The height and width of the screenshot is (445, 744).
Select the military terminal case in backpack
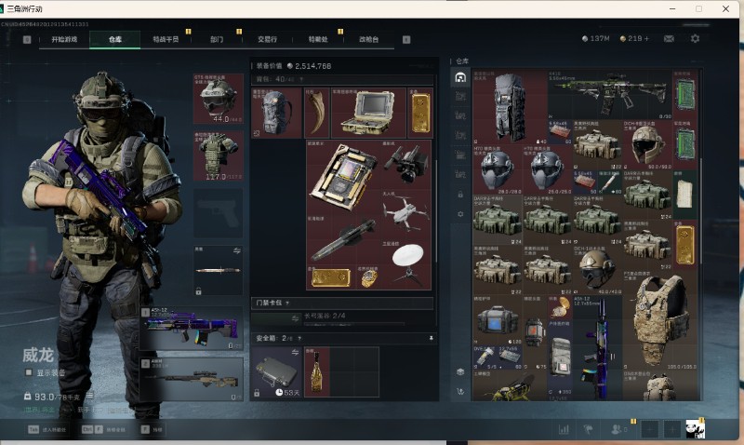click(368, 113)
